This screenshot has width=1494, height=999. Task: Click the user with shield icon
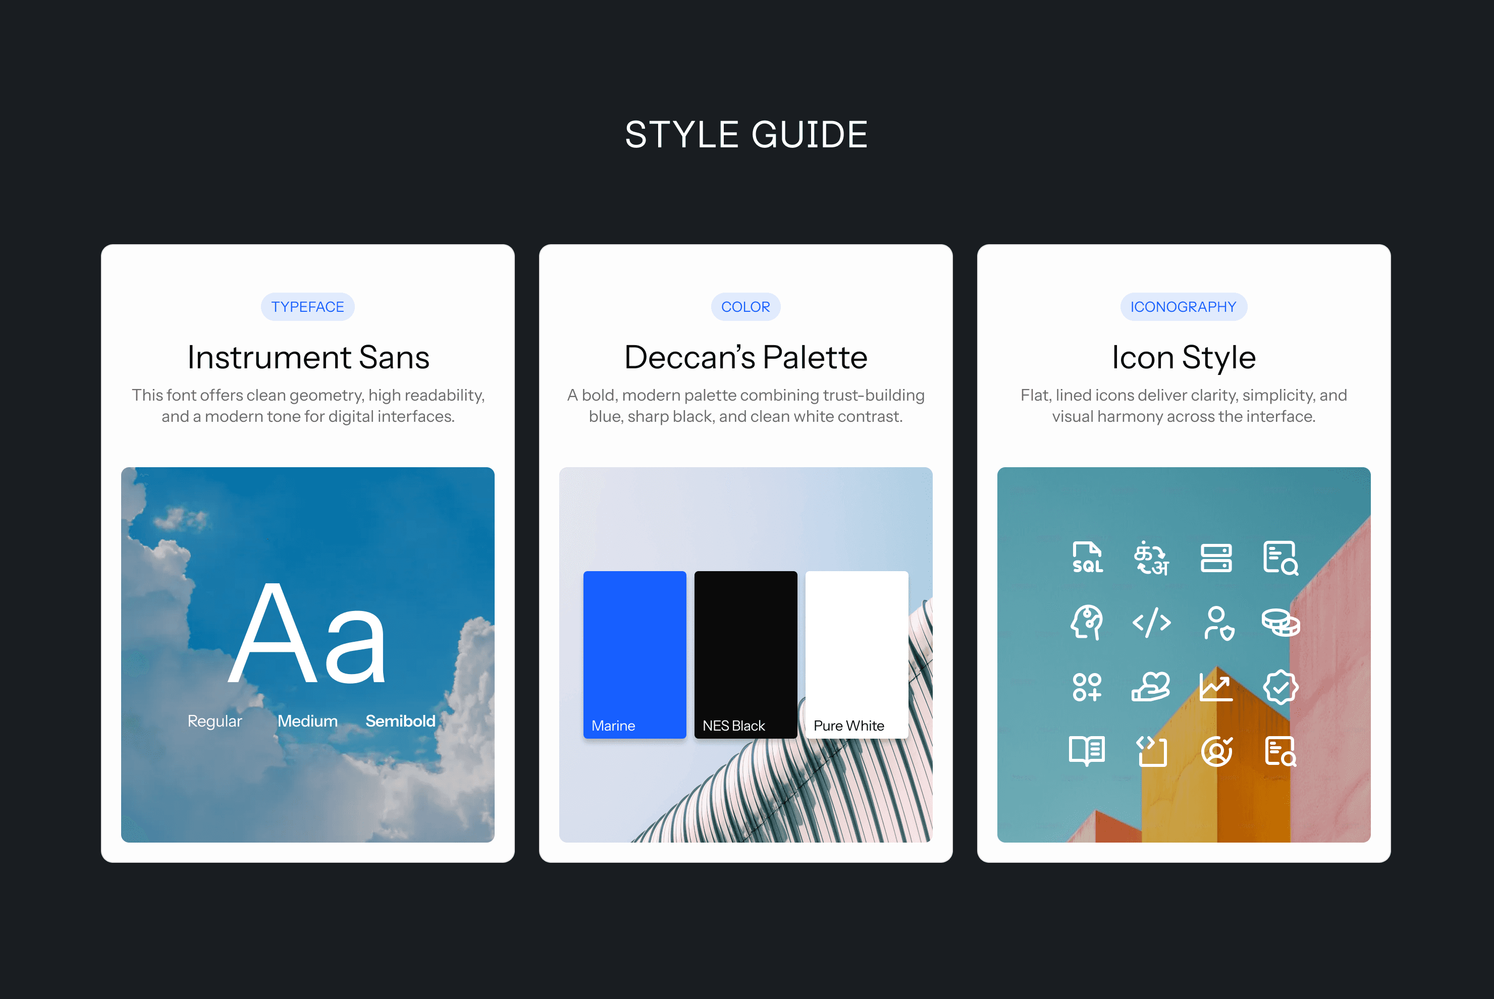(x=1218, y=623)
